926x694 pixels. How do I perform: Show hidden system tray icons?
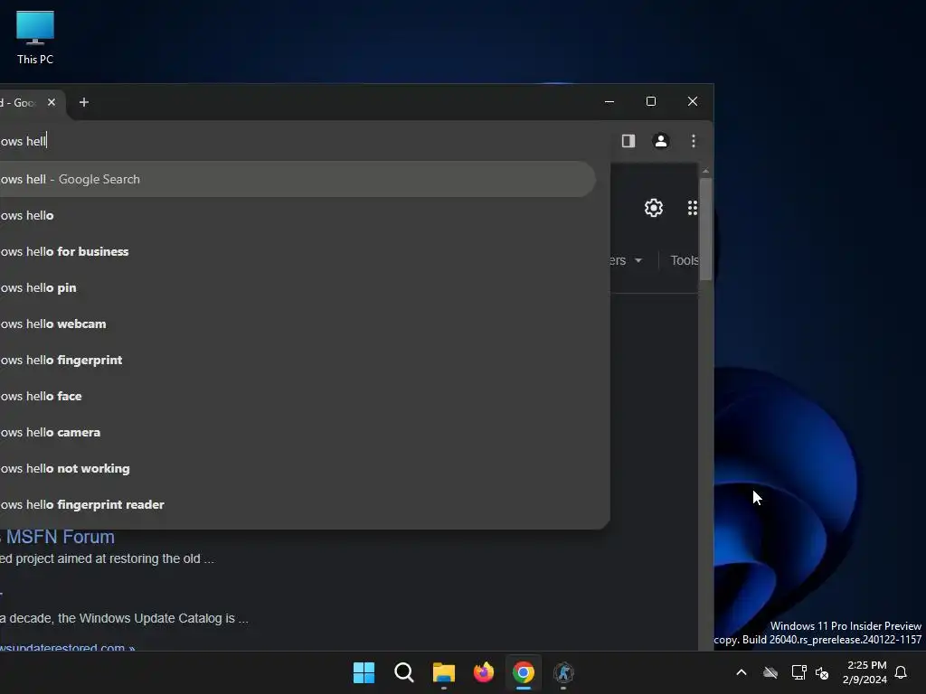(742, 672)
